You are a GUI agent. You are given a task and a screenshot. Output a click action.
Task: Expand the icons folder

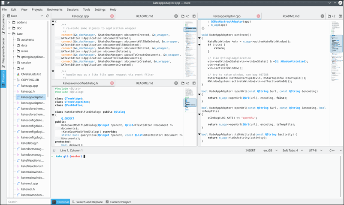(14, 51)
